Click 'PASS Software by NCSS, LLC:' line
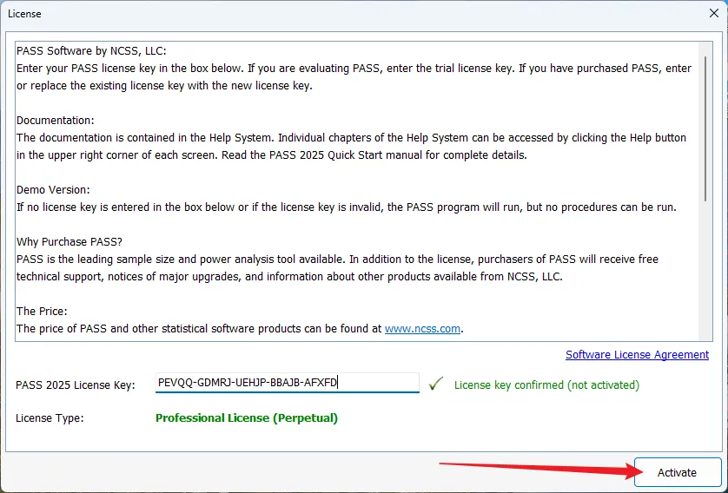 pyautogui.click(x=91, y=51)
